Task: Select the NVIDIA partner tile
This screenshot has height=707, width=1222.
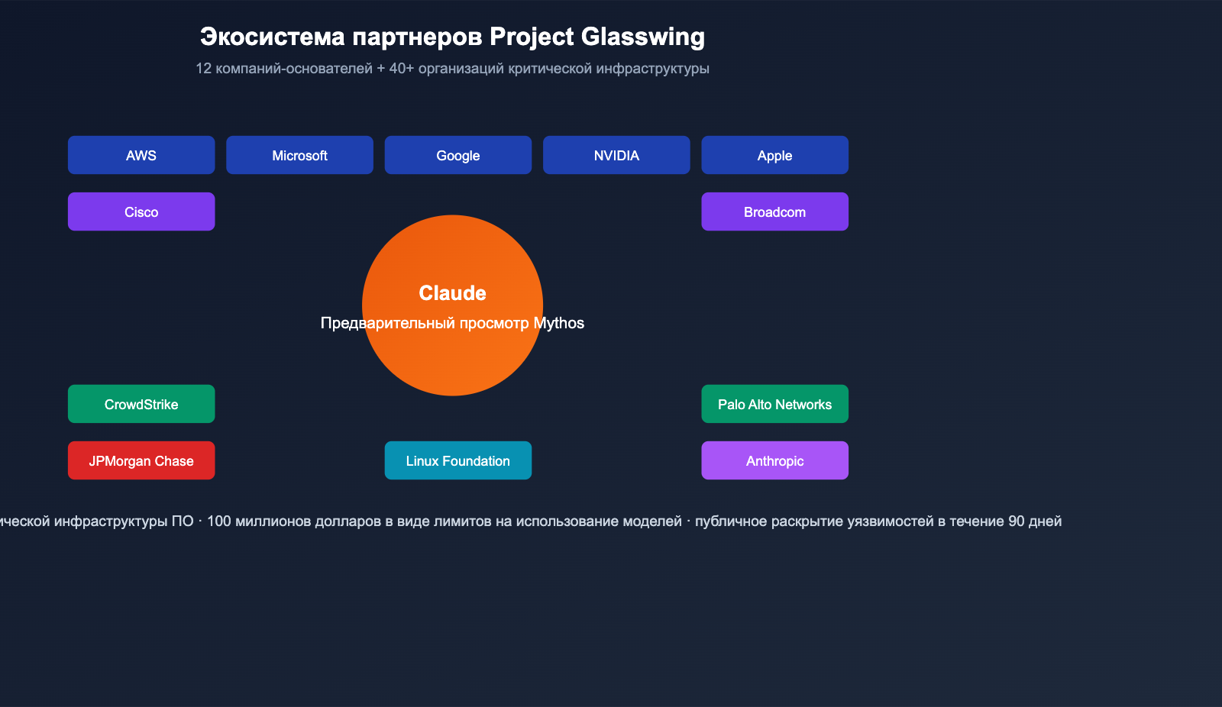Action: [x=616, y=154]
